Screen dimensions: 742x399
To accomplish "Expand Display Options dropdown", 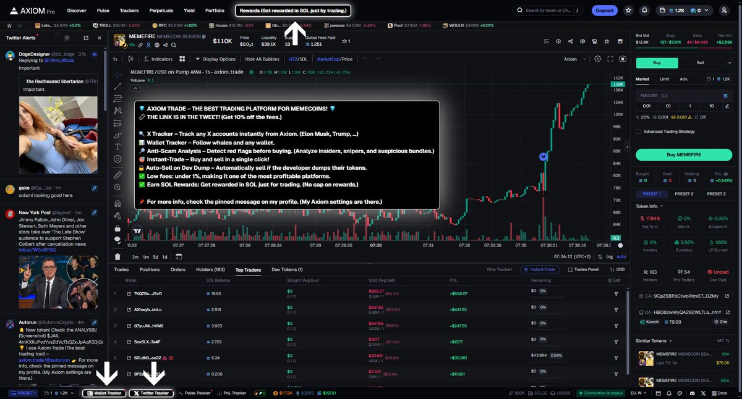I will click(216, 59).
